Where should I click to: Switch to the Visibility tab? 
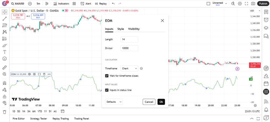tap(134, 29)
